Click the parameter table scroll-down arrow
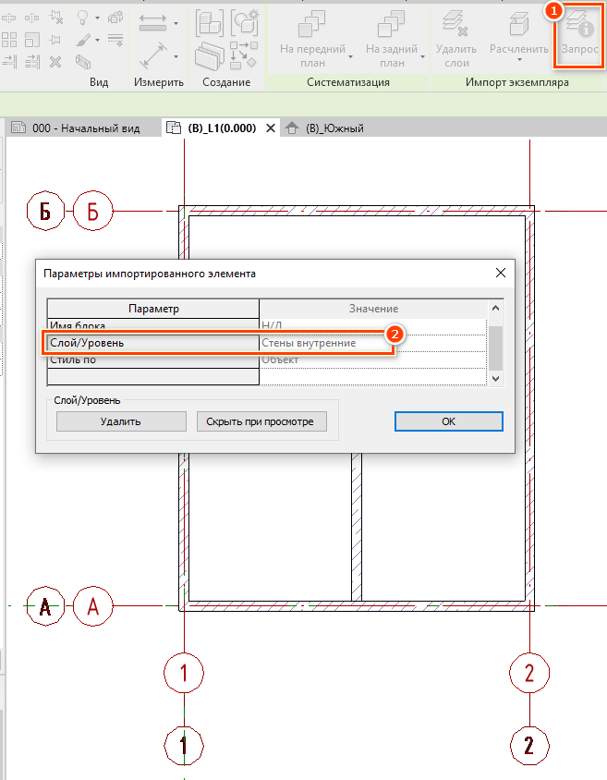The width and height of the screenshot is (607, 780). click(x=495, y=378)
